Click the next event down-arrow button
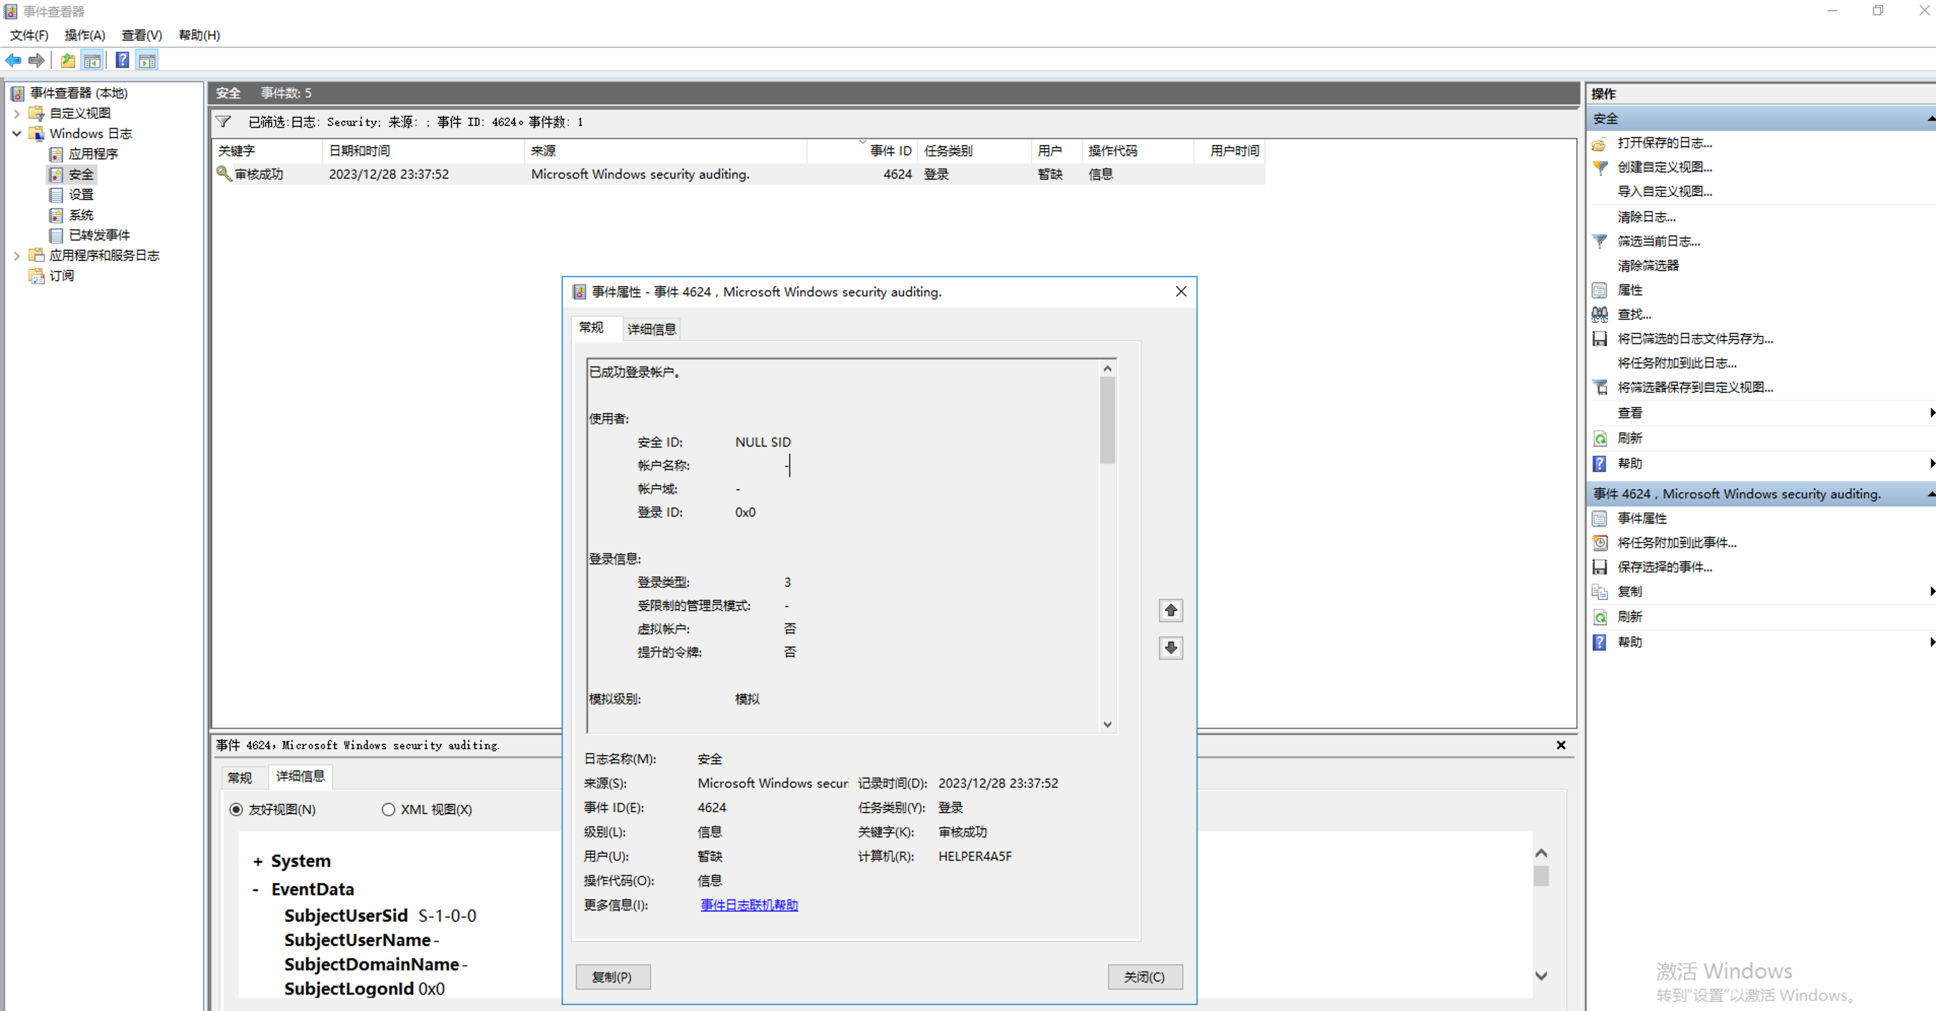This screenshot has height=1011, width=1936. 1170,648
